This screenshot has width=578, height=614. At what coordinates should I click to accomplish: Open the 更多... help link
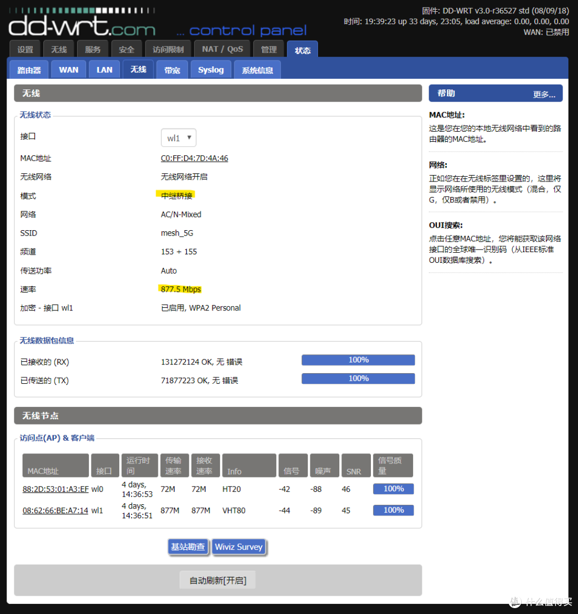tap(544, 94)
